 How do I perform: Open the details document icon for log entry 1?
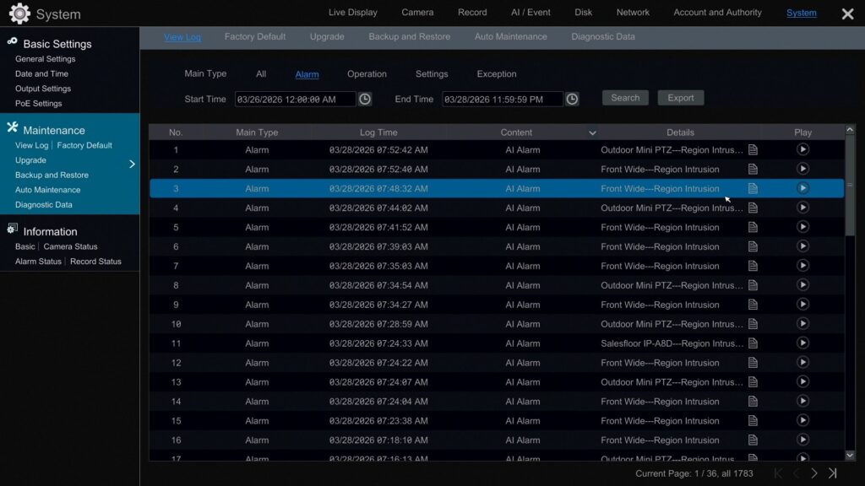click(x=753, y=149)
